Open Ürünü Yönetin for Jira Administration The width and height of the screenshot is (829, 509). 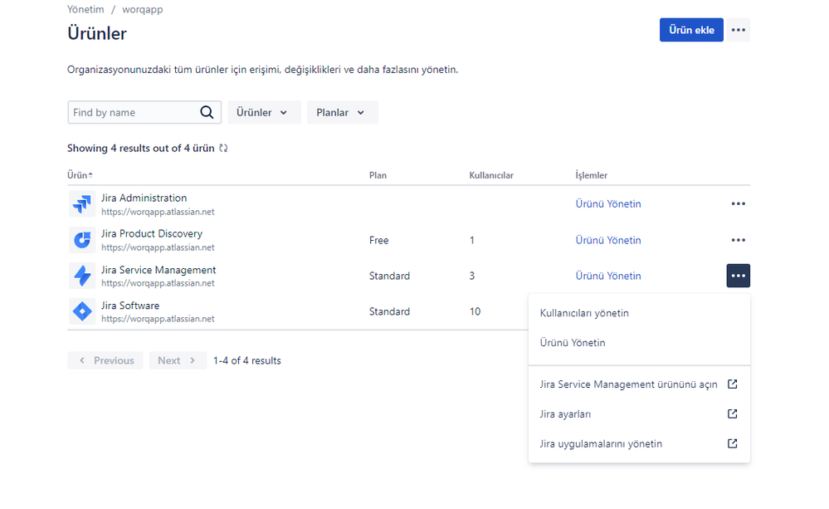tap(608, 203)
